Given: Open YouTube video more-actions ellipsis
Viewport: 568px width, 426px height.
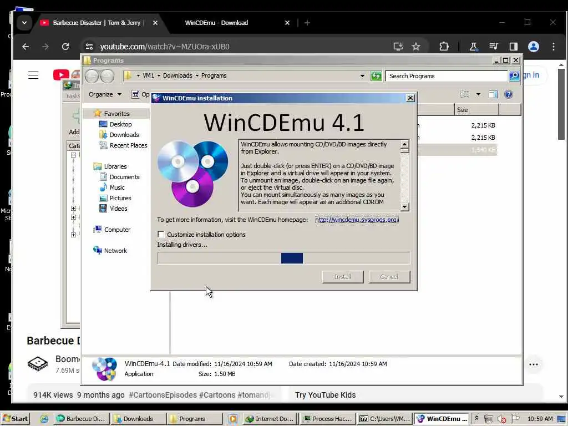Looking at the screenshot, I should point(533,364).
